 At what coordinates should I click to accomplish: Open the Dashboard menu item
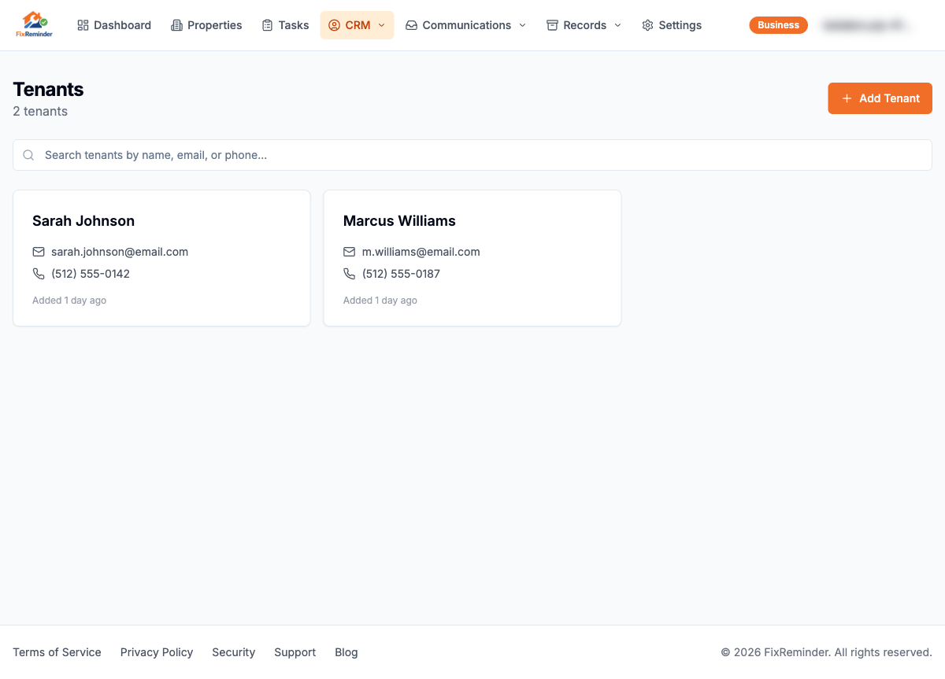tap(114, 25)
